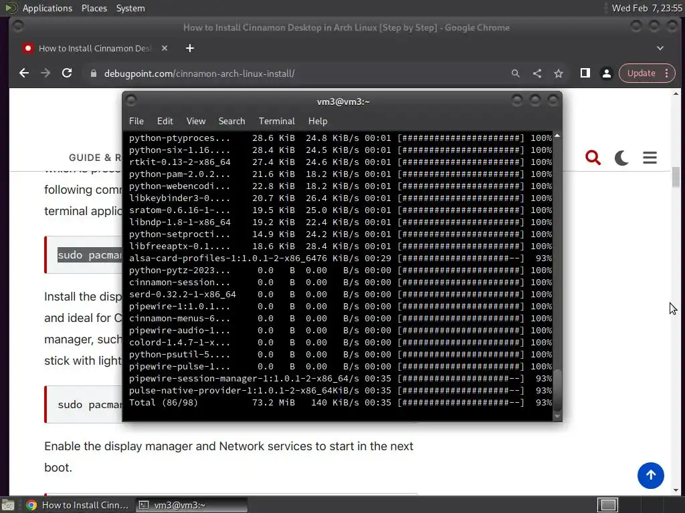Open the Terminal menu
685x513 pixels.
coord(276,121)
